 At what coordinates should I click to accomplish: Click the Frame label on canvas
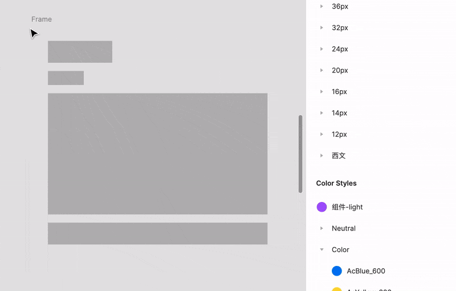42,19
